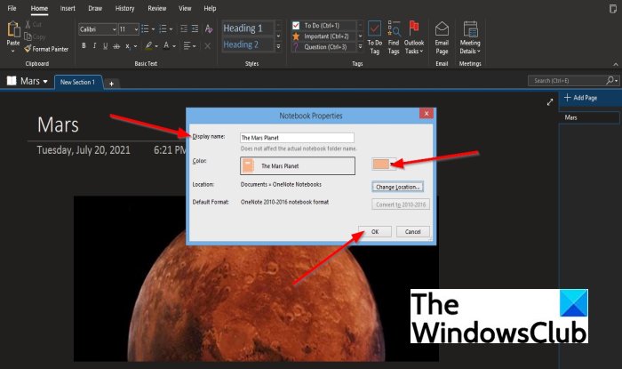Open the notebook color picker dropdown
The height and width of the screenshot is (369, 622).
pos(382,164)
